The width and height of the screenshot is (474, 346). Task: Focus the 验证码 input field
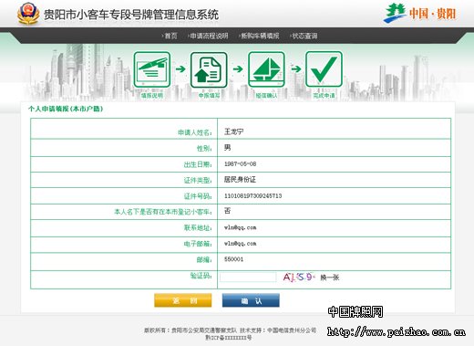pyautogui.click(x=248, y=278)
